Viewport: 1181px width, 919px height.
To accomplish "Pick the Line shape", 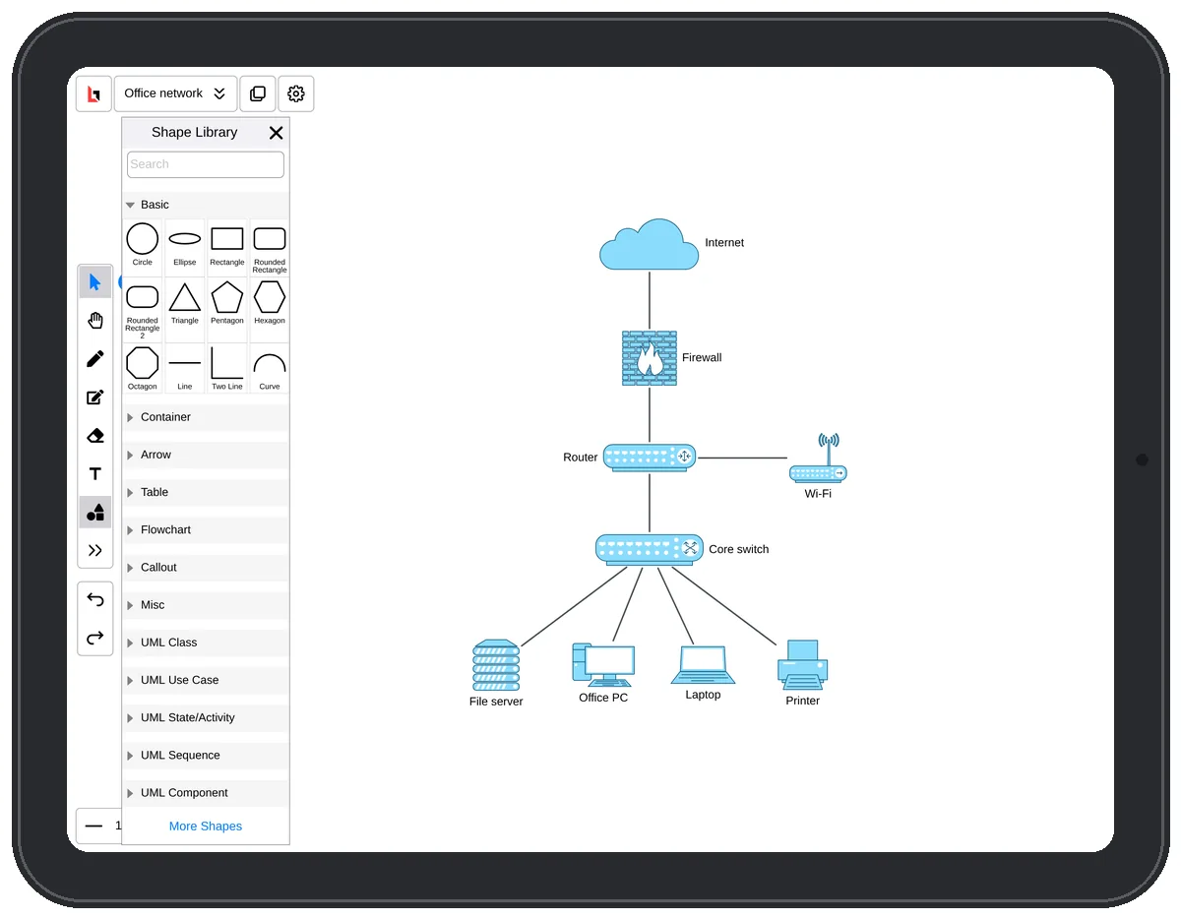I will tap(185, 368).
